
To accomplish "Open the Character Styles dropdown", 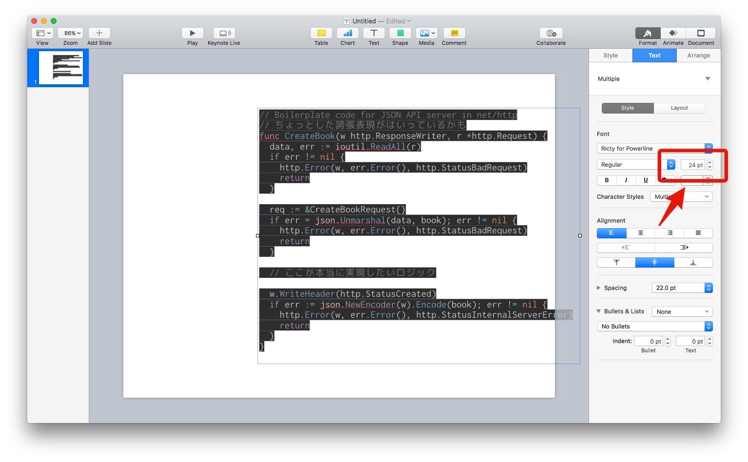I will [x=681, y=197].
